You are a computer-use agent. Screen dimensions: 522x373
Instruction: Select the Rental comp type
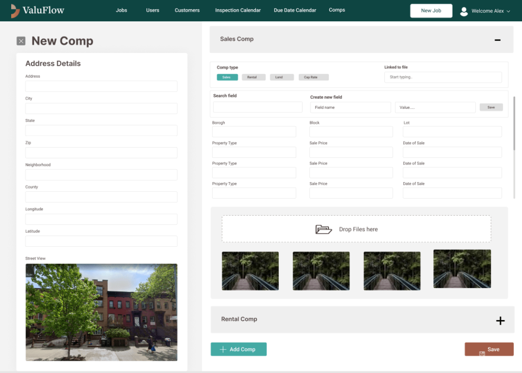[x=252, y=77]
